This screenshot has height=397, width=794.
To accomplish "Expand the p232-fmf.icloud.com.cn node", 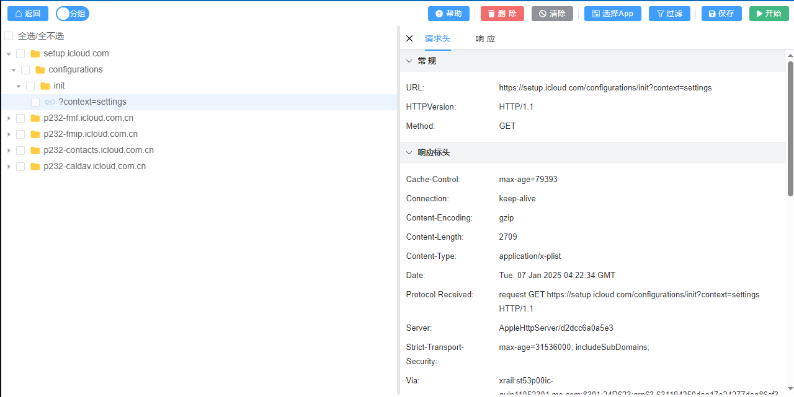I will pyautogui.click(x=9, y=118).
